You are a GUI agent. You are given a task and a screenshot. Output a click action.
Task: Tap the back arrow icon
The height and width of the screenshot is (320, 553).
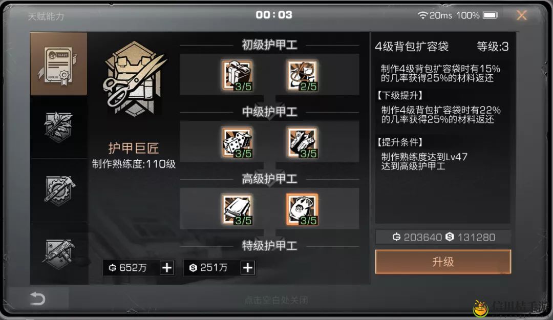click(37, 299)
